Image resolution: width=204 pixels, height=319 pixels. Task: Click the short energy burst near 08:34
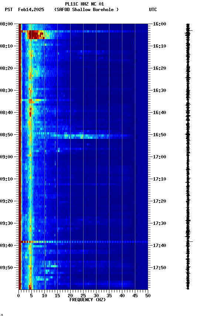tap(33, 100)
